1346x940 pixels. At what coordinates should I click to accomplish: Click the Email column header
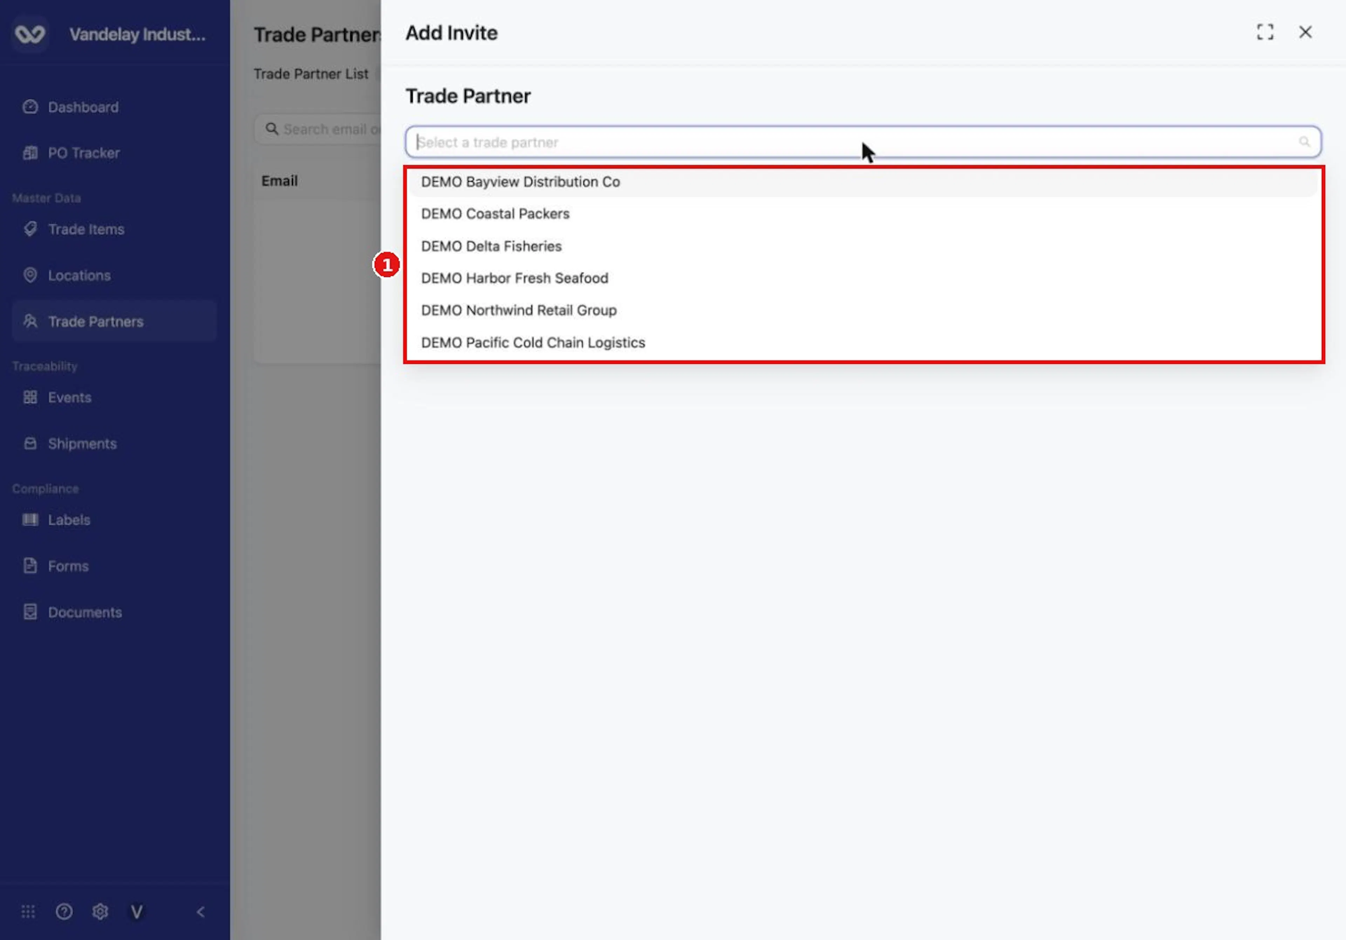coord(280,181)
